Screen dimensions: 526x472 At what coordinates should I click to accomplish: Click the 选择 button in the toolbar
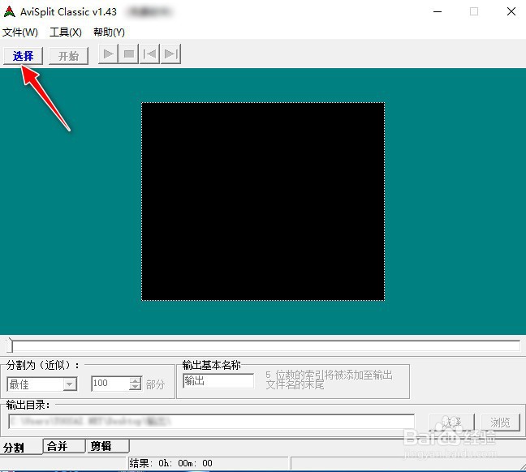pyautogui.click(x=24, y=56)
